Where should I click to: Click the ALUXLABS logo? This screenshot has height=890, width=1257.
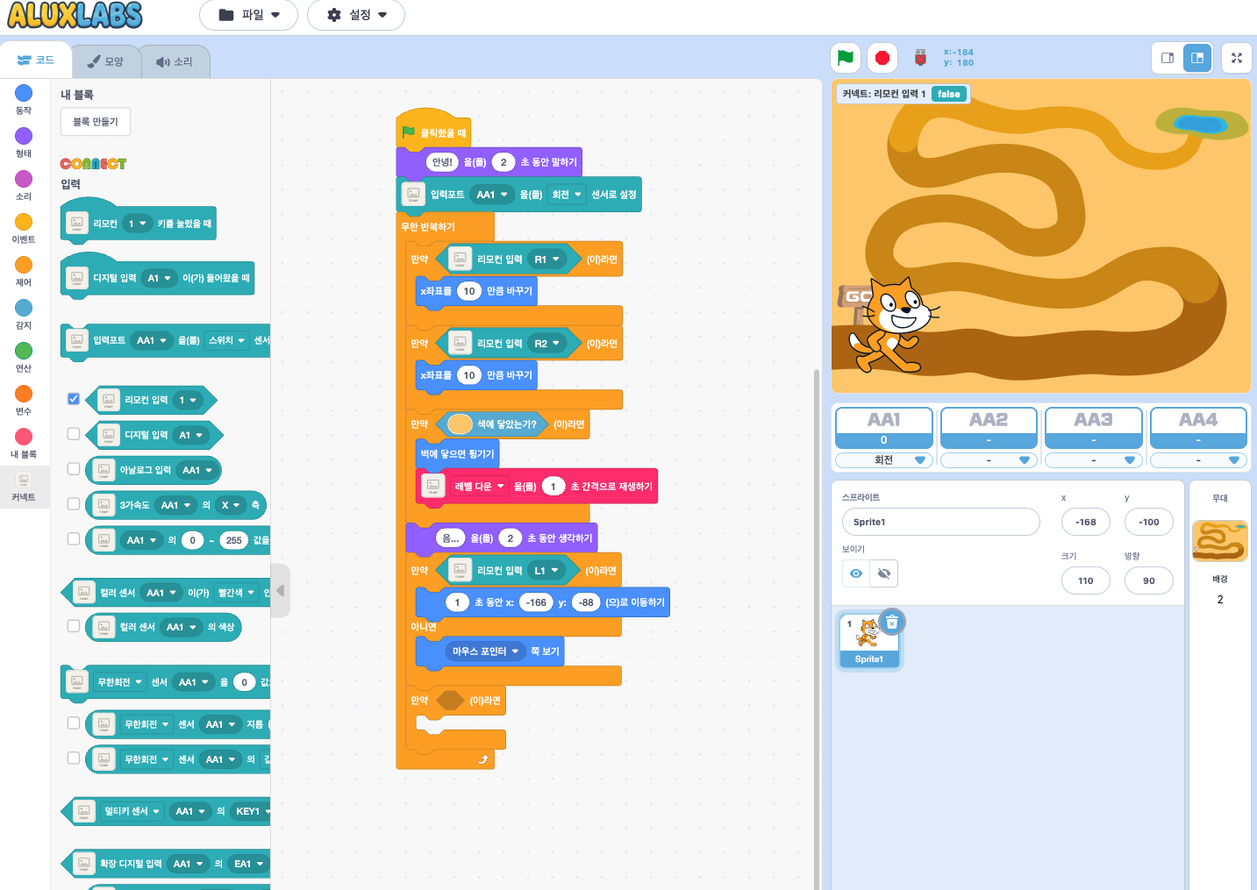75,15
